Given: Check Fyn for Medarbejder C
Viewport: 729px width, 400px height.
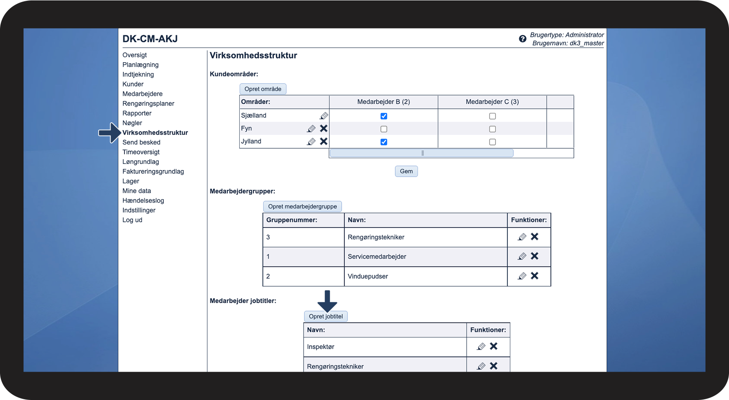Looking at the screenshot, I should 493,129.
